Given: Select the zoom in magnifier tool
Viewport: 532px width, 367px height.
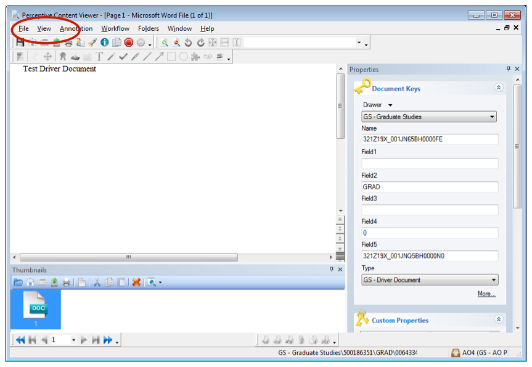Looking at the screenshot, I should pyautogui.click(x=165, y=43).
